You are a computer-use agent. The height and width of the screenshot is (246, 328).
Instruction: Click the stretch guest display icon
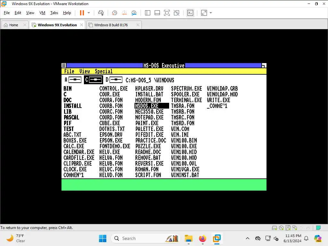coord(204,13)
